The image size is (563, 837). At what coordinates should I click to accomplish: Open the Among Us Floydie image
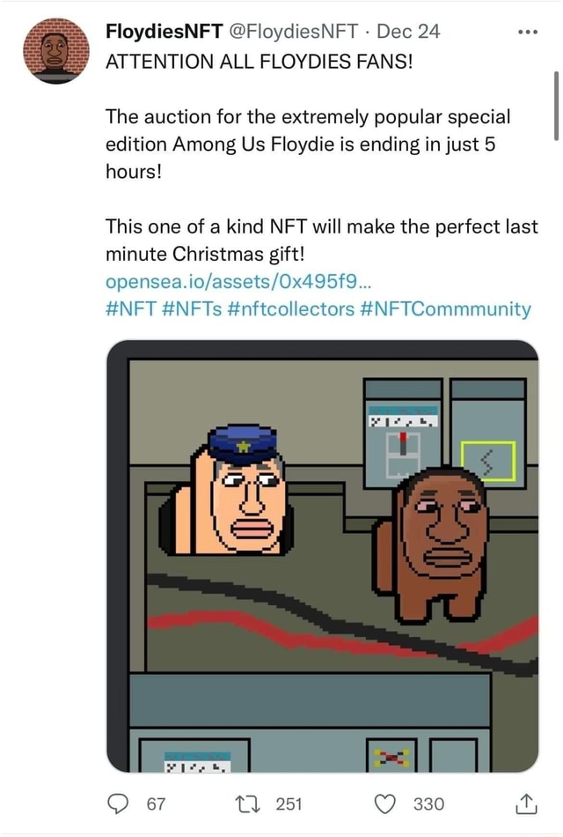(x=321, y=555)
